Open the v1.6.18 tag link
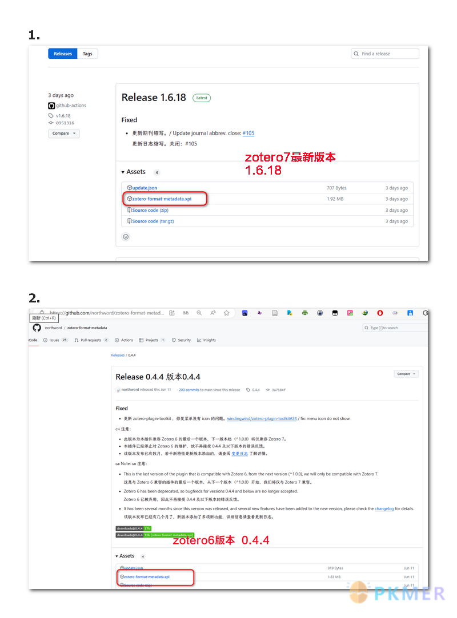The height and width of the screenshot is (618, 457). tap(63, 116)
